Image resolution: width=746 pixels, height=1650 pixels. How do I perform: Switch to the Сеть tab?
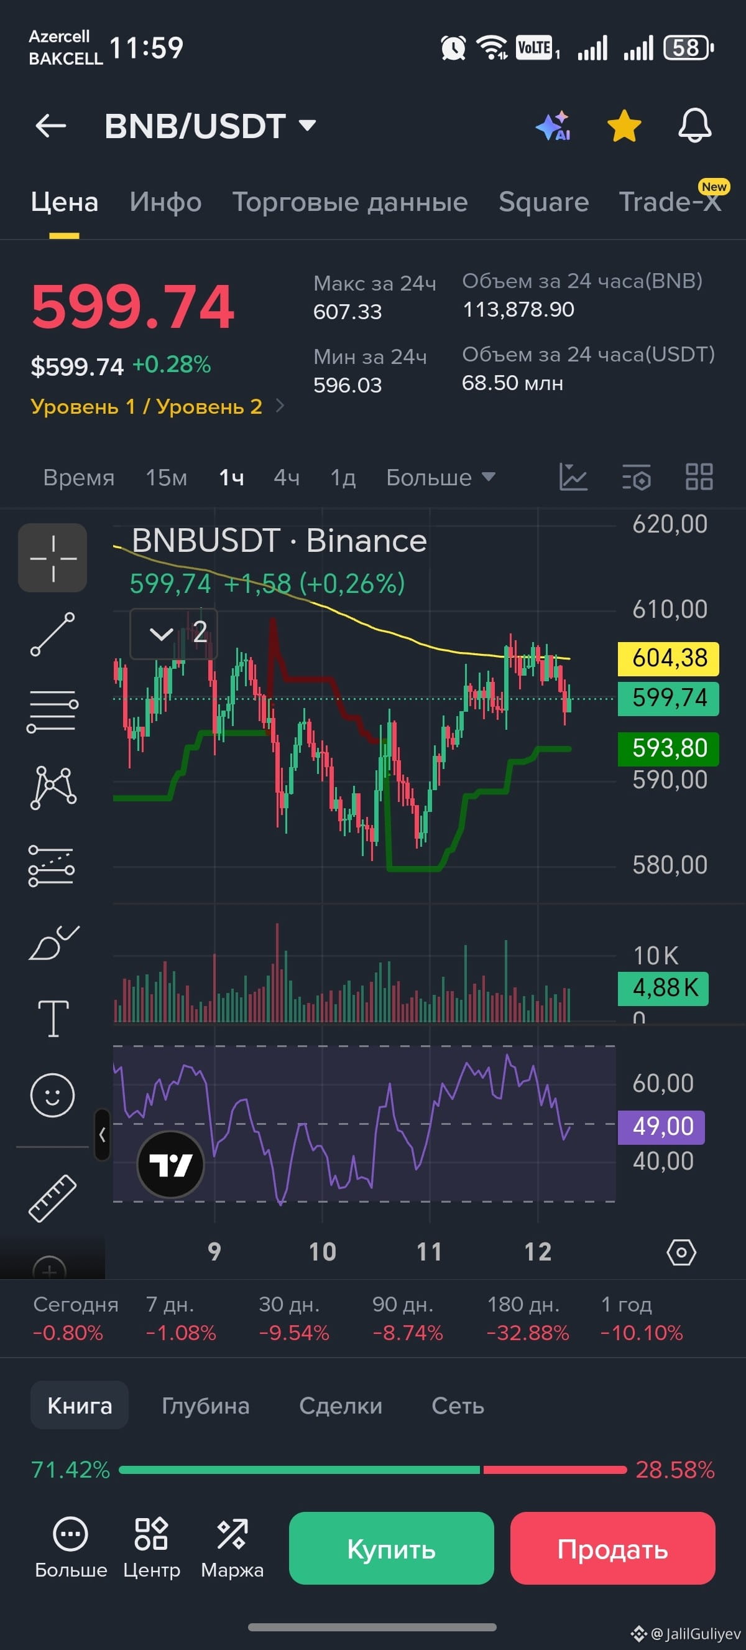tap(458, 1406)
